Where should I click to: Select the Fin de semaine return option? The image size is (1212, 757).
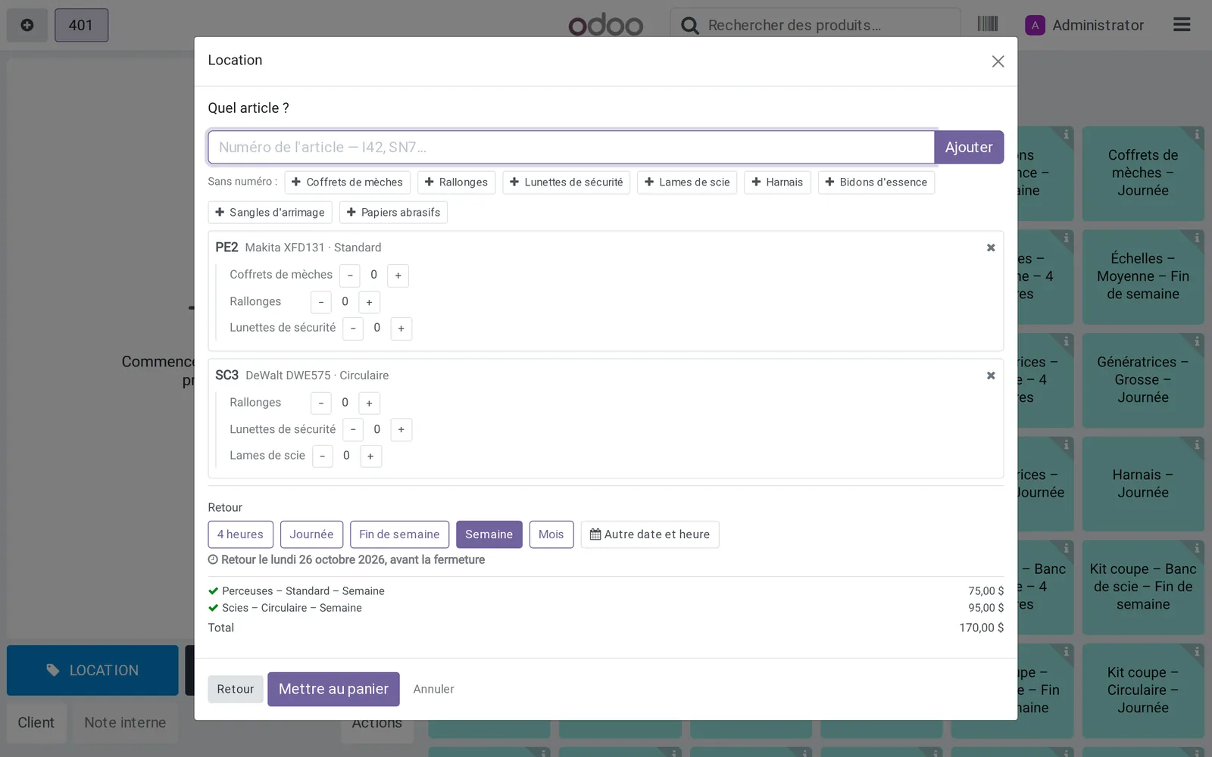pyautogui.click(x=399, y=534)
